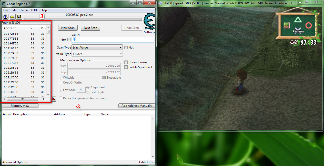Click the red no-entry clear list icon

click(x=78, y=106)
